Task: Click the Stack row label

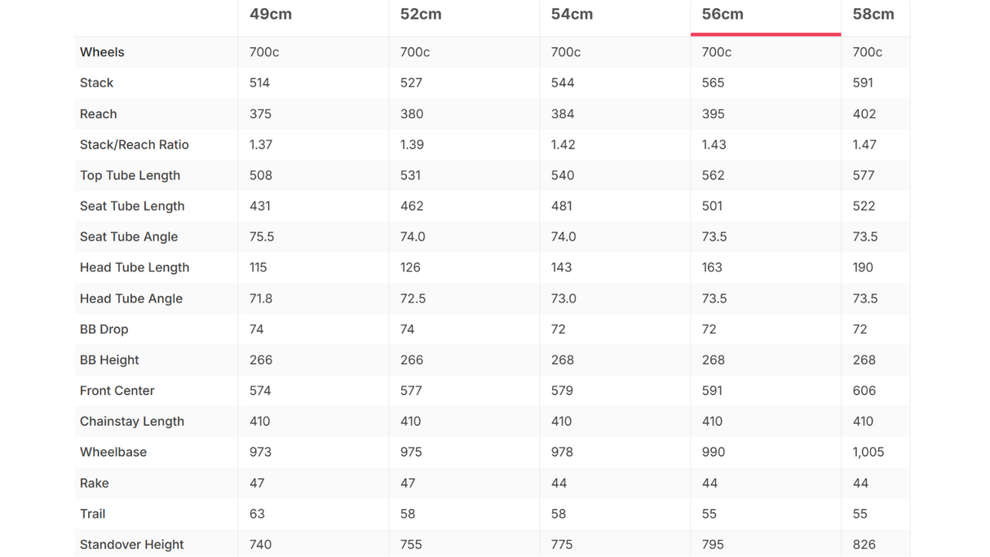Action: pos(96,83)
